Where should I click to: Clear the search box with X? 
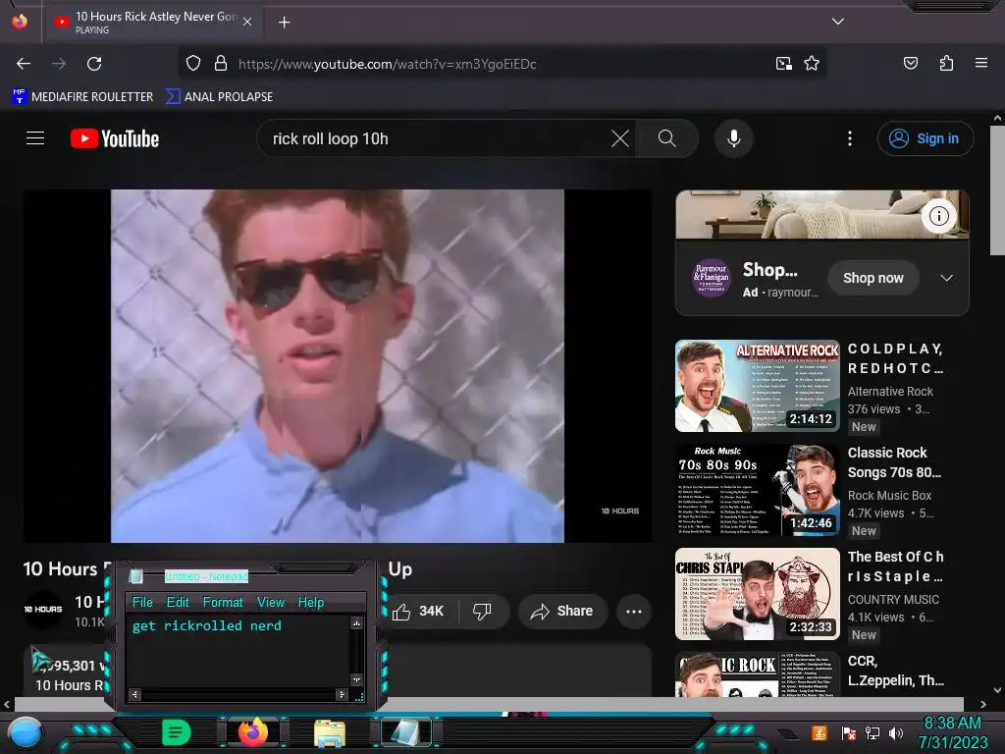pyautogui.click(x=620, y=138)
